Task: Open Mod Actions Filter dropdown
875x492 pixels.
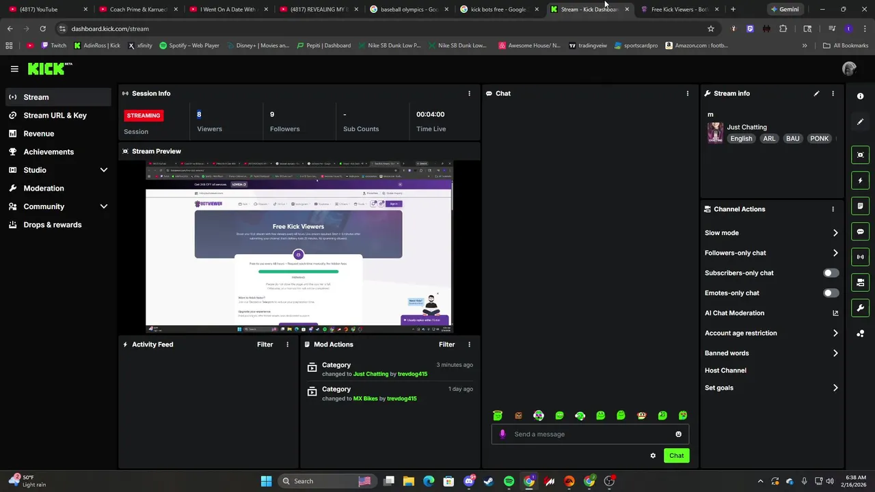Action: [x=447, y=344]
